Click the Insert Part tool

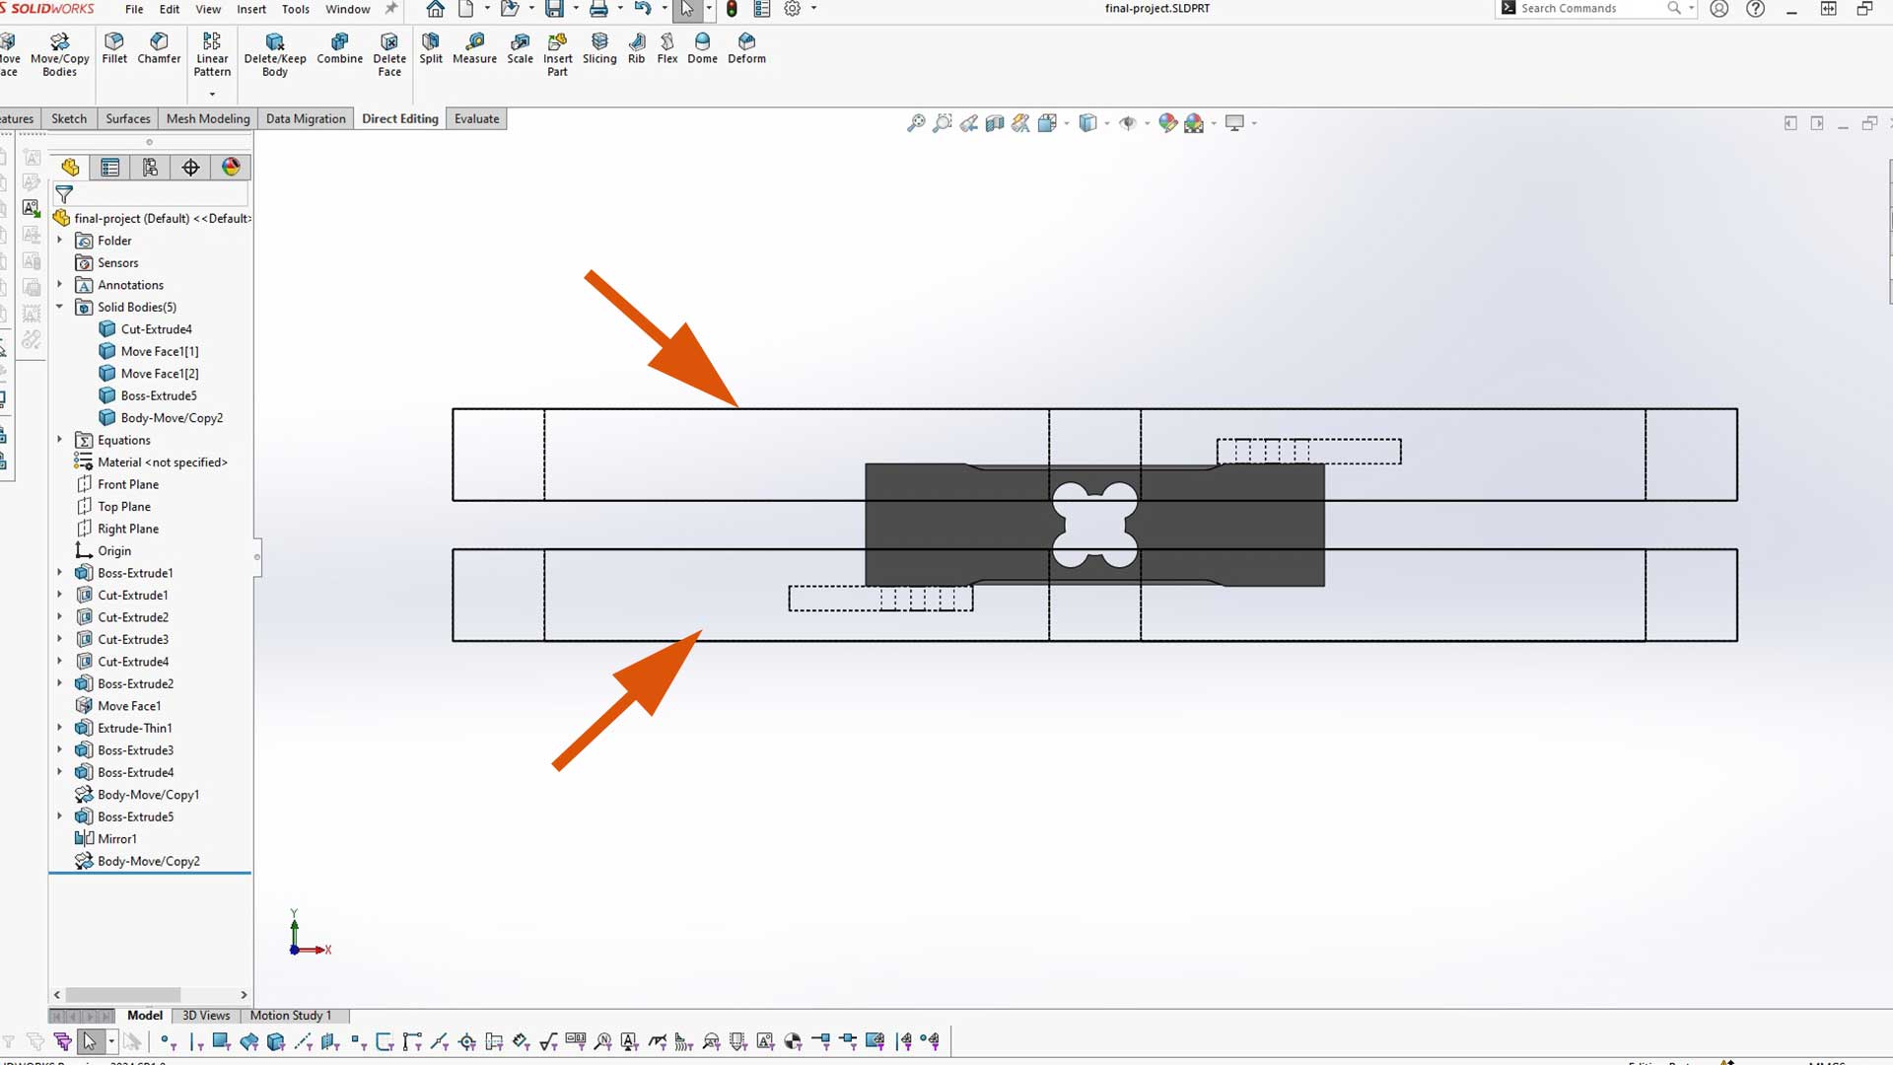[x=557, y=54]
